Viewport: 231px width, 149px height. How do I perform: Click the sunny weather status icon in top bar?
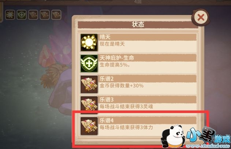point(10,15)
